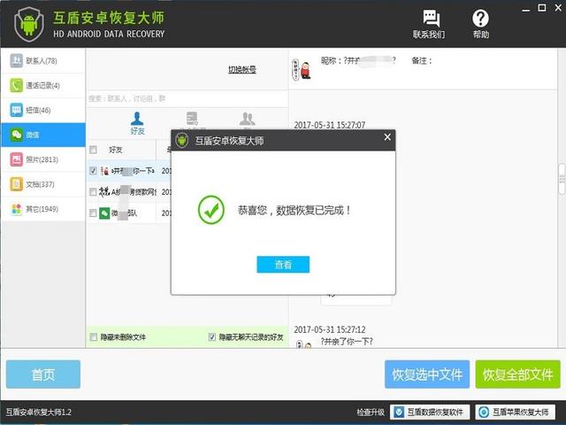Click the green checkmark success icon
Viewport: 566px width, 425px height.
(x=211, y=210)
